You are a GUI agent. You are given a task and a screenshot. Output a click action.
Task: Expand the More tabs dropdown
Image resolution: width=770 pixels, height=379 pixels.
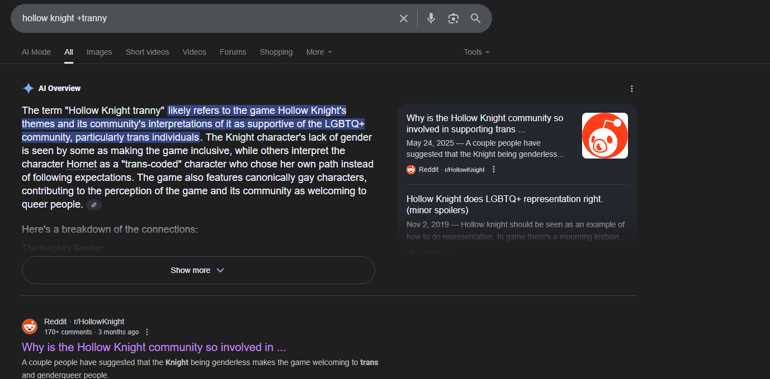[319, 52]
